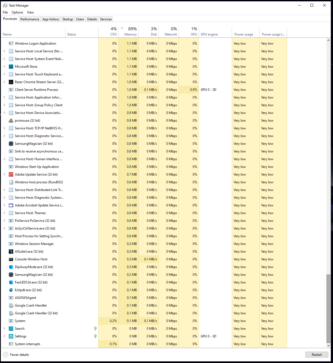
Task: Expand Razer Chroma Stream Server group
Action: (4, 82)
